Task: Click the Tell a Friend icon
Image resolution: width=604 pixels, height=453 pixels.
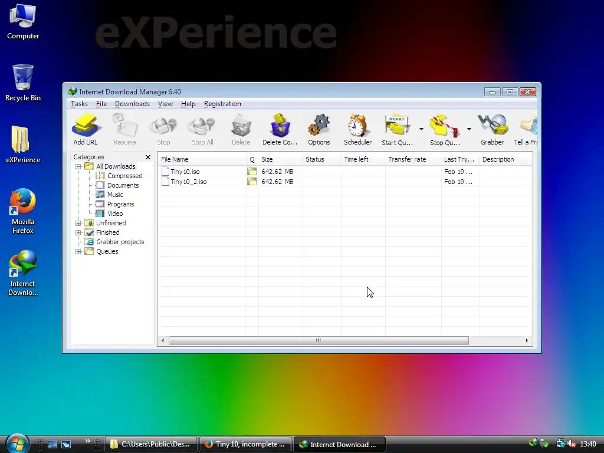Action: tap(526, 129)
